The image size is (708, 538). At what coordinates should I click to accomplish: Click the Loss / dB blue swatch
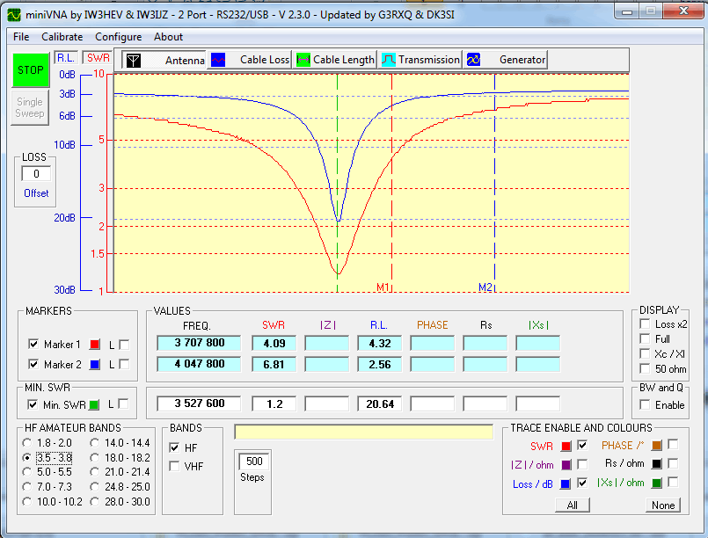566,483
